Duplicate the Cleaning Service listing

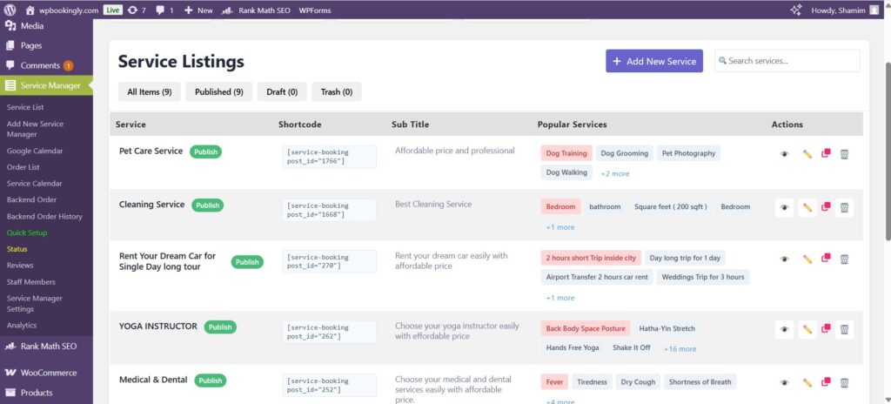[825, 207]
